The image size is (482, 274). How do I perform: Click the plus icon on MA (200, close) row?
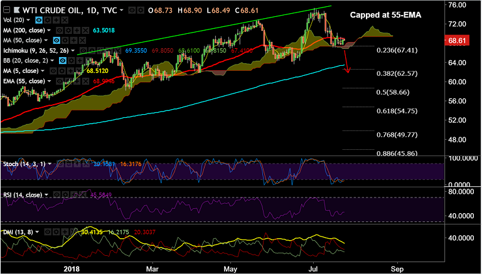coord(77,31)
